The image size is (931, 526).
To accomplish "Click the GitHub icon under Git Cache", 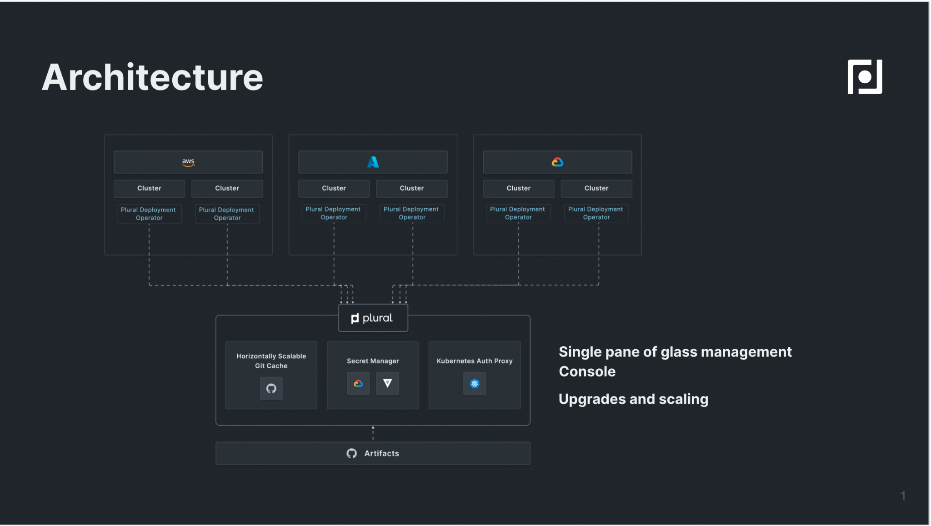I will (x=271, y=388).
